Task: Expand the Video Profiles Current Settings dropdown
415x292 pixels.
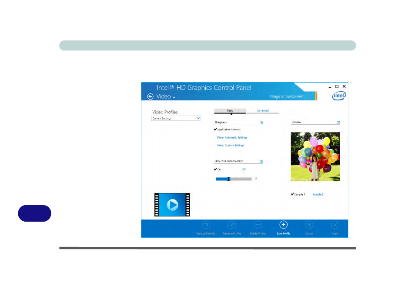Action: click(x=176, y=118)
